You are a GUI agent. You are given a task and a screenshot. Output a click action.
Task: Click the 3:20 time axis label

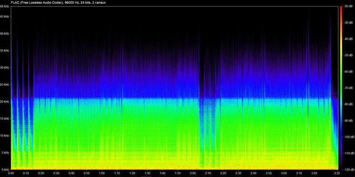pos(314,173)
